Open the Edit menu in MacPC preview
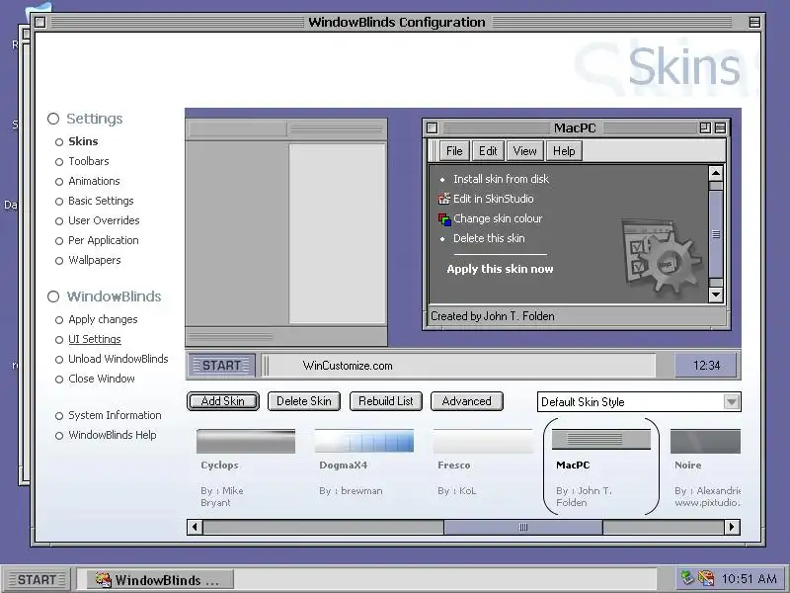This screenshot has height=593, width=790. [x=488, y=151]
